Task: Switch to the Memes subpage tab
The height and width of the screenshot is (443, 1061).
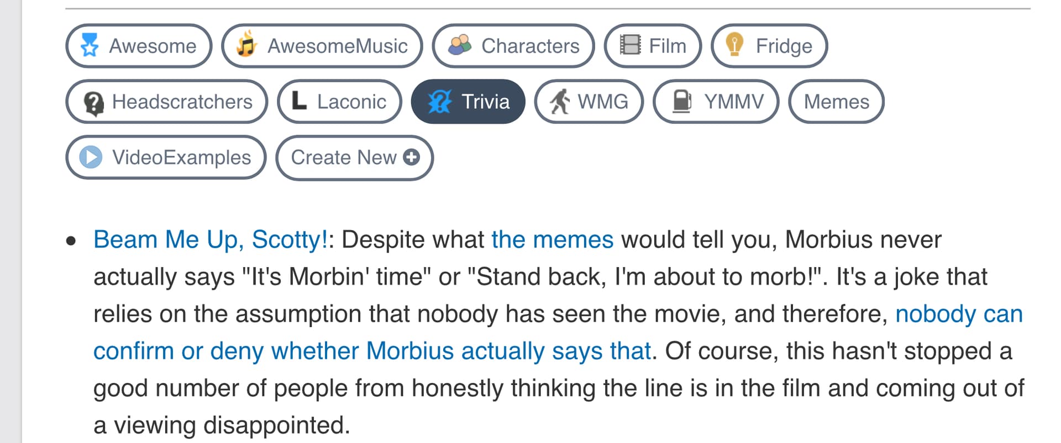Action: pos(836,102)
